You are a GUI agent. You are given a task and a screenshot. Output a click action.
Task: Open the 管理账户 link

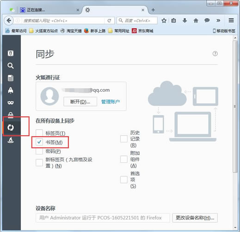pyautogui.click(x=111, y=101)
